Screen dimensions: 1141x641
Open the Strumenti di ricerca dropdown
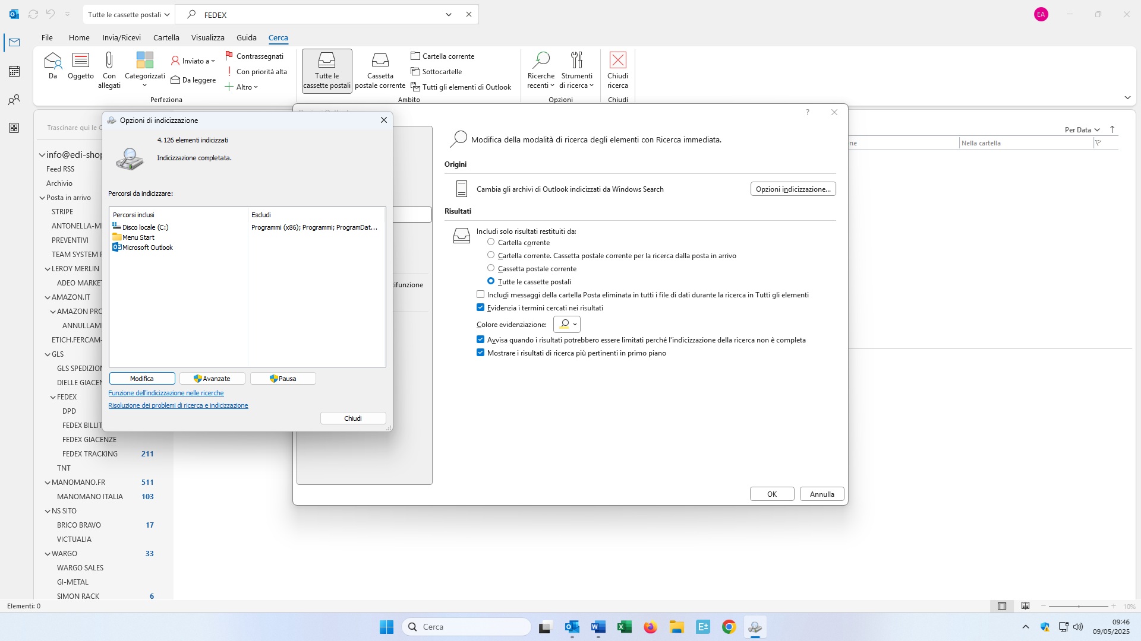pyautogui.click(x=576, y=70)
